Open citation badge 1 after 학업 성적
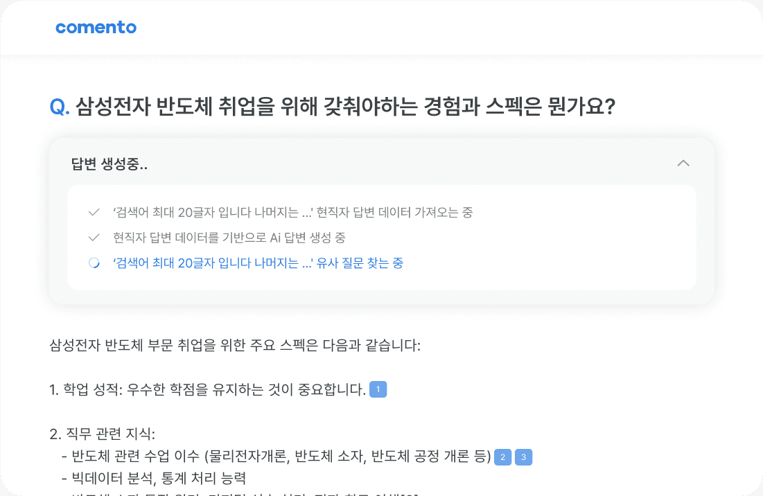This screenshot has height=496, width=763. tap(378, 390)
